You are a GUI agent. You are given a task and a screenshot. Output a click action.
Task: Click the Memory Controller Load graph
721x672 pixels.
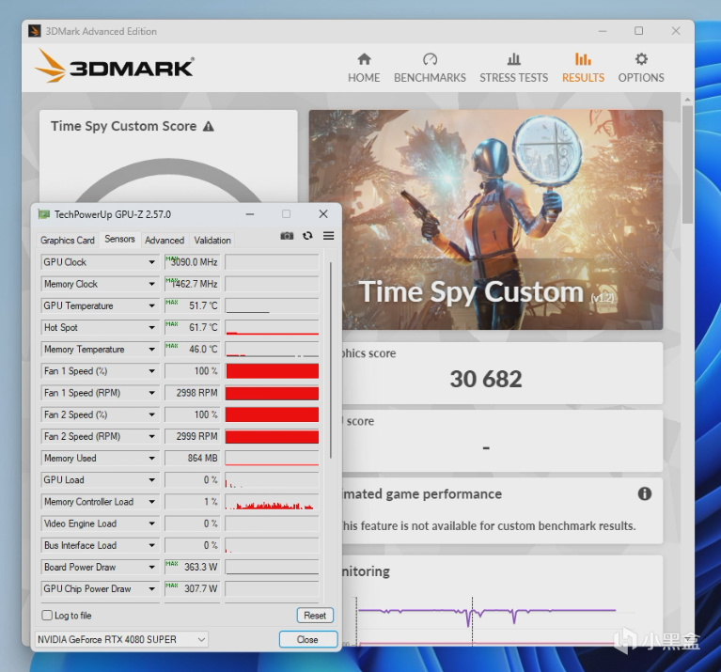point(273,502)
